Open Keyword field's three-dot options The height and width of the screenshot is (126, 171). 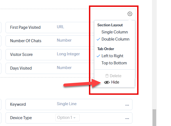pyautogui.click(x=127, y=105)
